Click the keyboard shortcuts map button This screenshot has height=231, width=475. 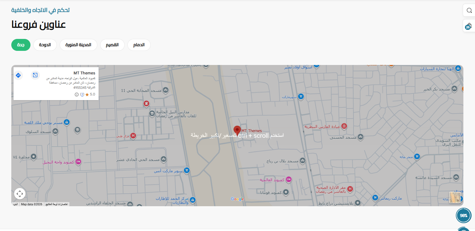point(57,204)
